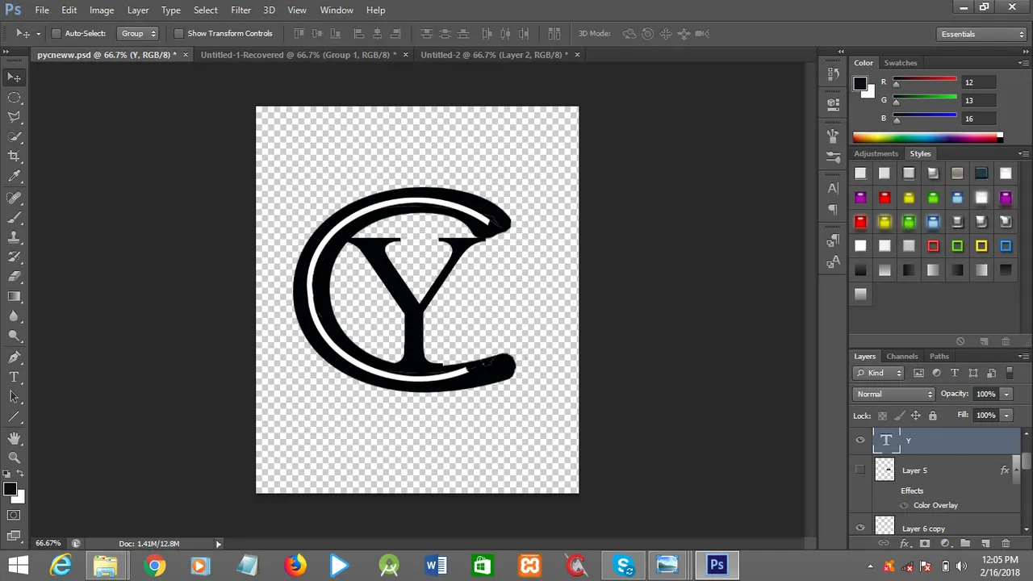Open the Fill slider dropdown arrow

pos(1006,415)
